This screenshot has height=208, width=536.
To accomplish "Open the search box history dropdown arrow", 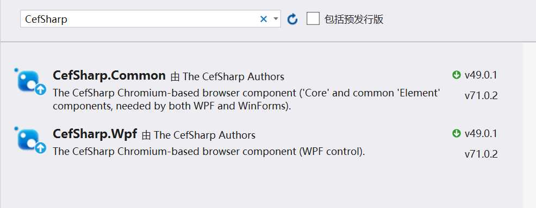I will (x=276, y=19).
